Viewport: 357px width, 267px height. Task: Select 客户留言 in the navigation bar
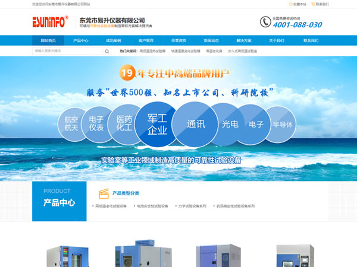point(146,40)
